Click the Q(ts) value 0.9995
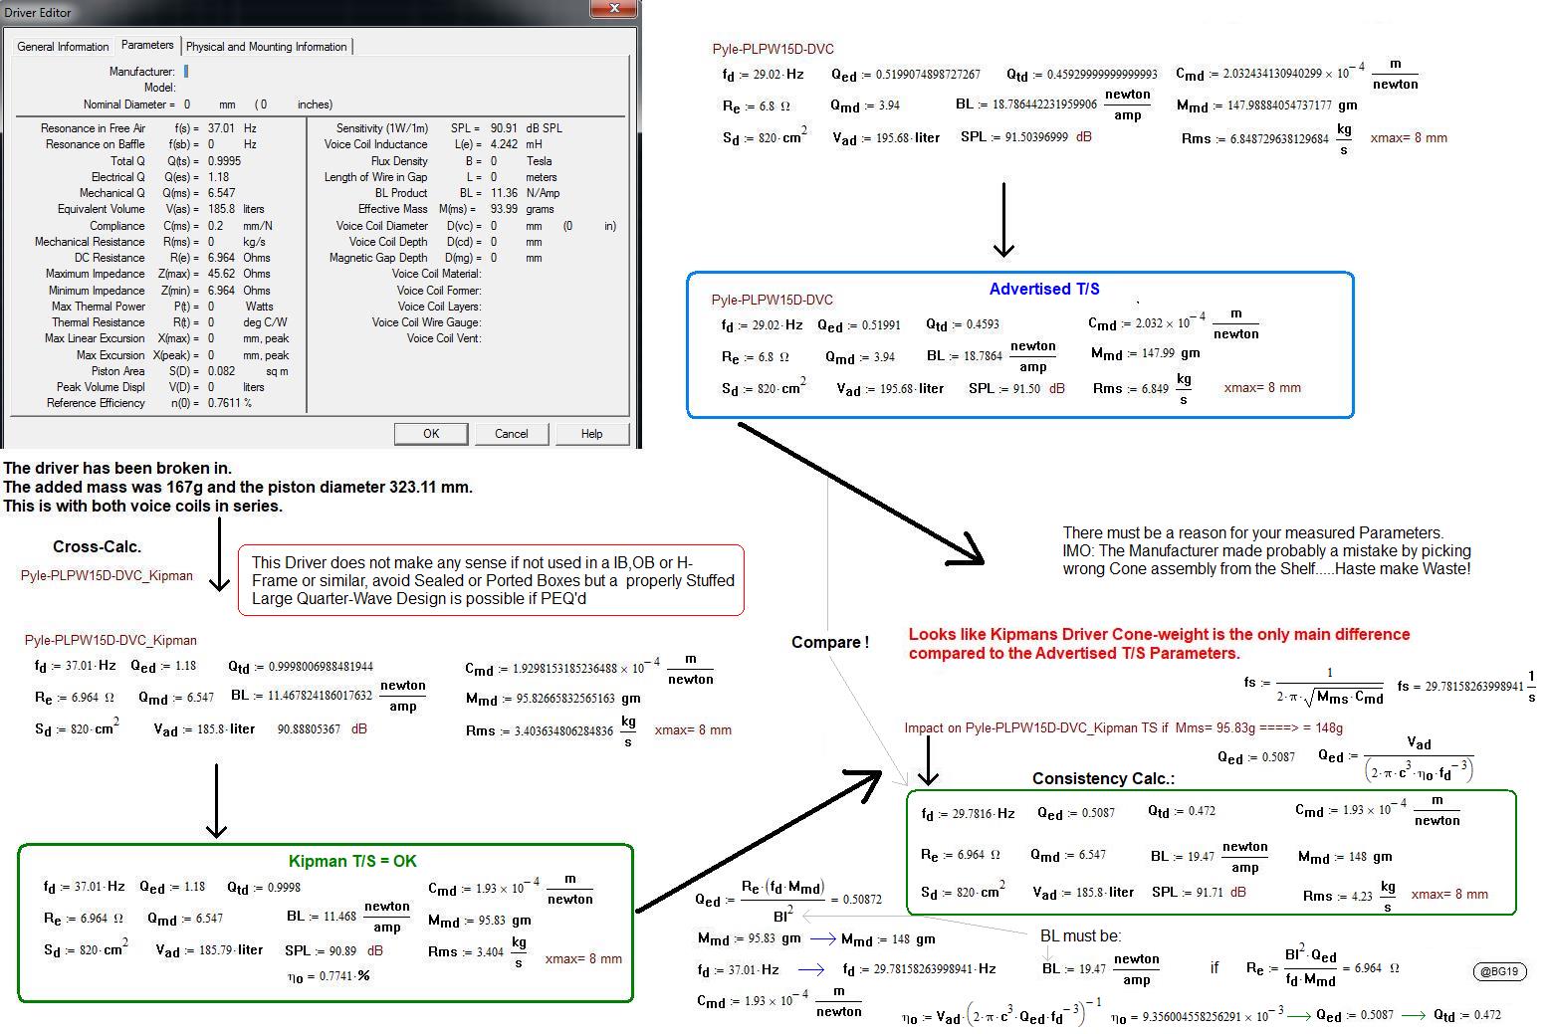Image resolution: width=1548 pixels, height=1034 pixels. tap(225, 161)
